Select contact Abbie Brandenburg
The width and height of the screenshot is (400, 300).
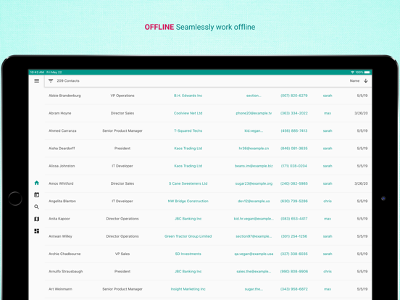pyautogui.click(x=64, y=96)
